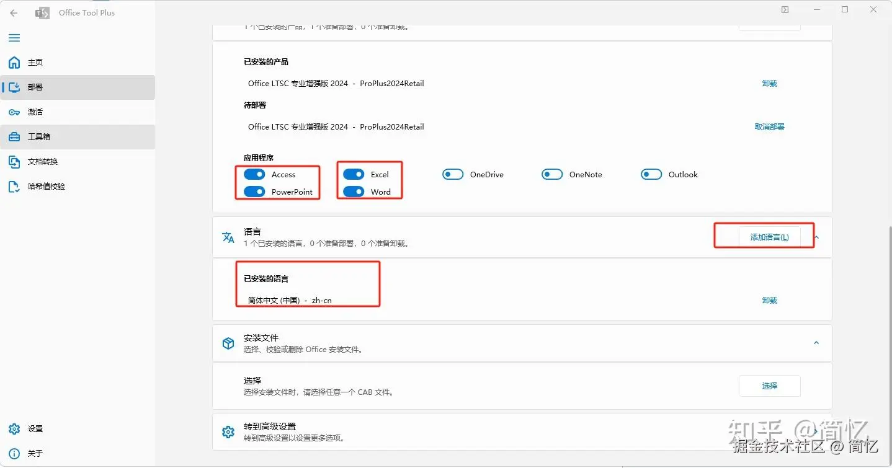Click the toolbox icon beside 工具箱

click(x=14, y=137)
